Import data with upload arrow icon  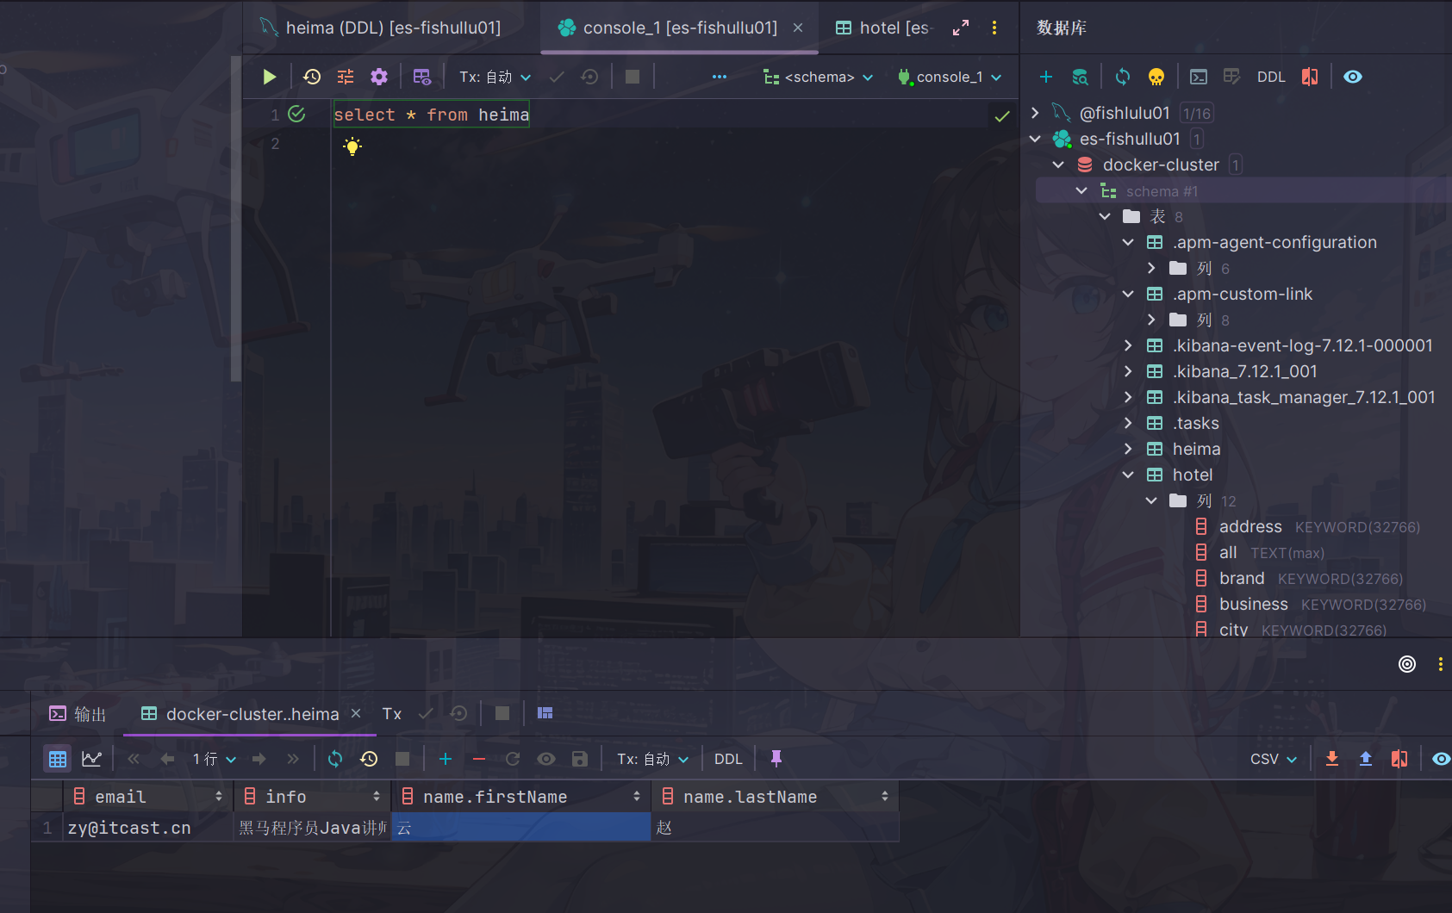[1366, 759]
